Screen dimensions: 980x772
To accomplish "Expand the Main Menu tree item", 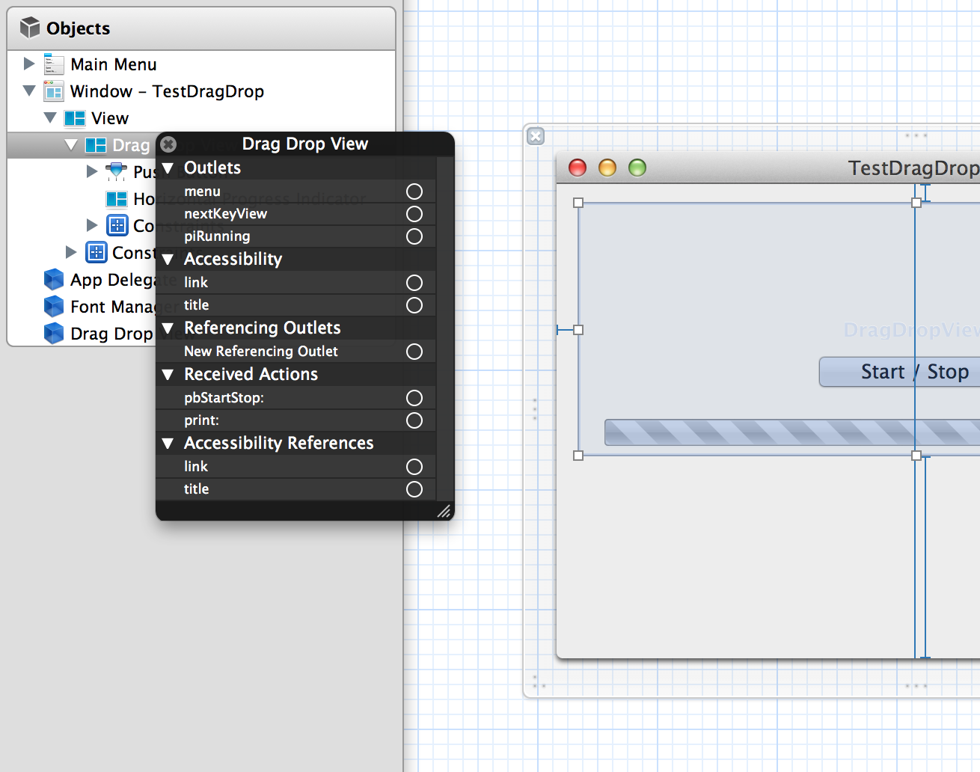I will click(x=29, y=64).
